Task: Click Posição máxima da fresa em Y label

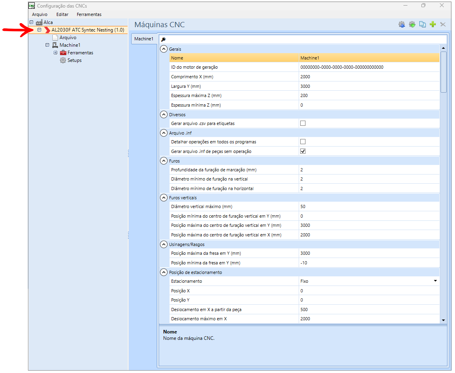Action: tap(206, 253)
